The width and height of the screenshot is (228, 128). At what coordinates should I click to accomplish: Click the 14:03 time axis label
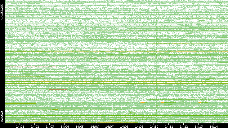[x=50, y=127]
